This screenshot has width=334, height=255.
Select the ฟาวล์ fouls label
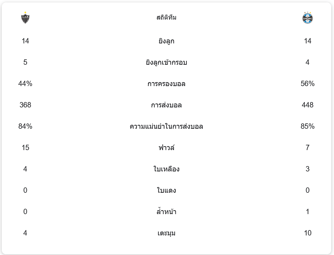pyautogui.click(x=166, y=148)
